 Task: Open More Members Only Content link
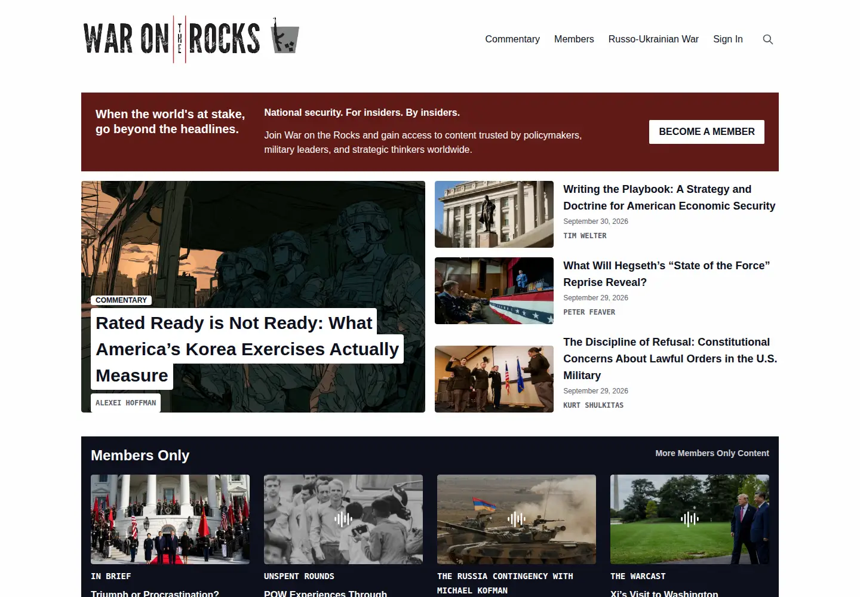click(712, 453)
